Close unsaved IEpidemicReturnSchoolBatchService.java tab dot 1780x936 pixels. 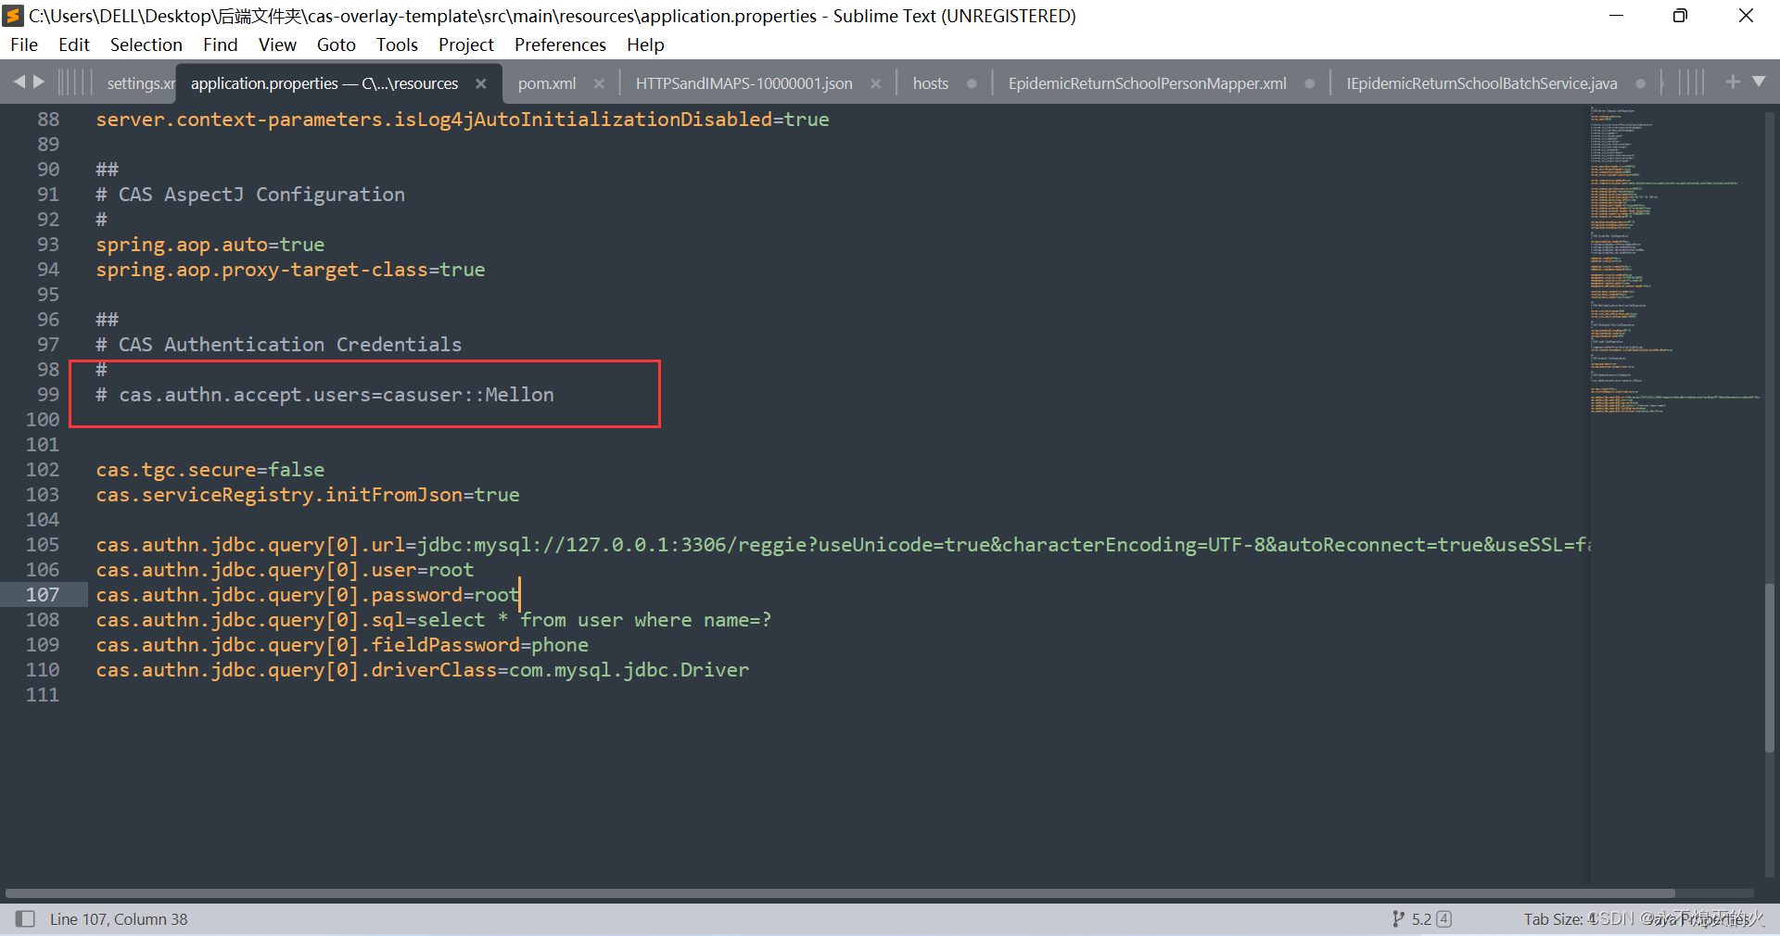(x=1641, y=83)
